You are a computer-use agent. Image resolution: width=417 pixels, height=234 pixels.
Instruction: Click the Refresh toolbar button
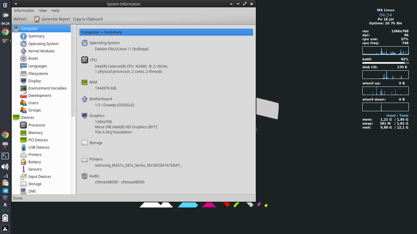(20, 19)
